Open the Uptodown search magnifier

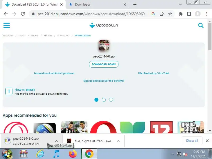pos(201,25)
